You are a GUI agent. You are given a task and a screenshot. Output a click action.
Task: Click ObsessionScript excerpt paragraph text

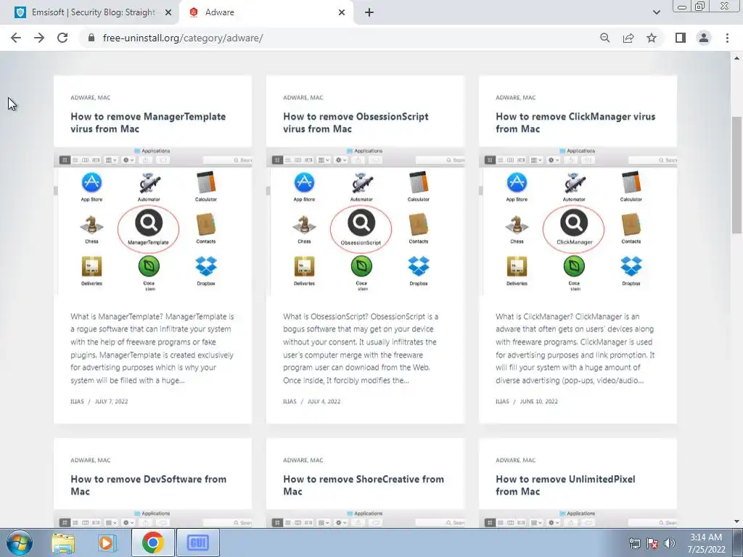(x=361, y=348)
